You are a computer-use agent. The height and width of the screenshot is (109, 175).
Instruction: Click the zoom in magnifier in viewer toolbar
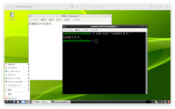click(x=162, y=7)
